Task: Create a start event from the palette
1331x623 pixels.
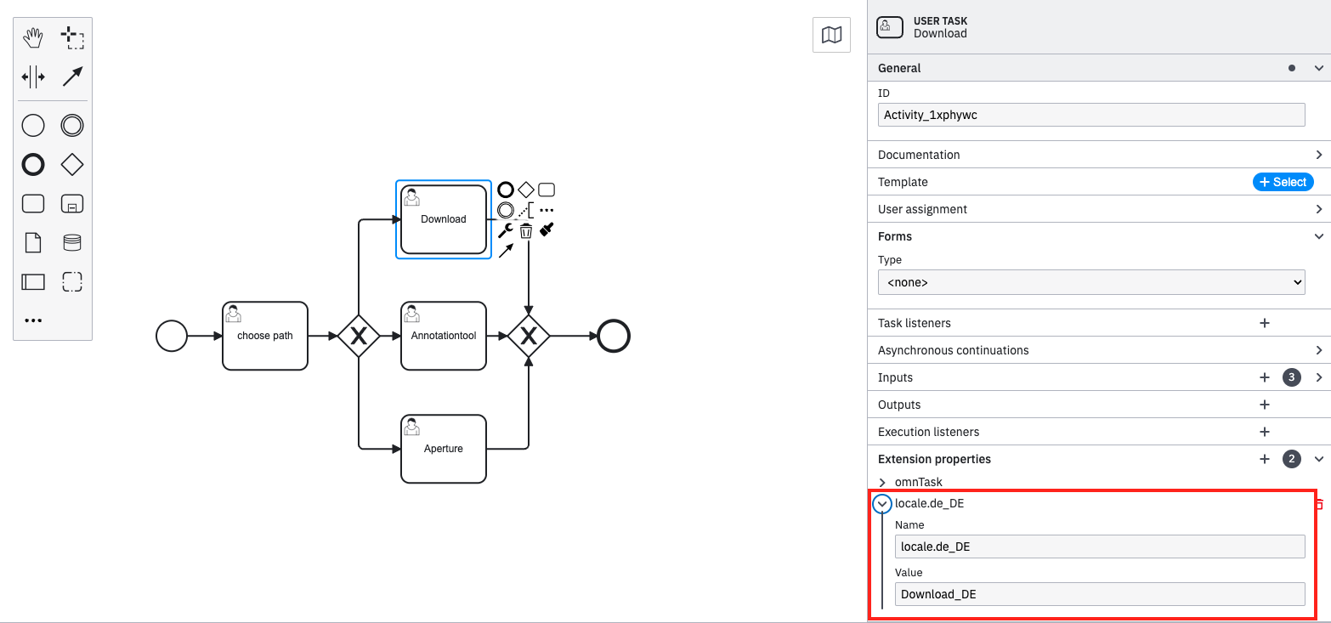Action: pyautogui.click(x=32, y=125)
